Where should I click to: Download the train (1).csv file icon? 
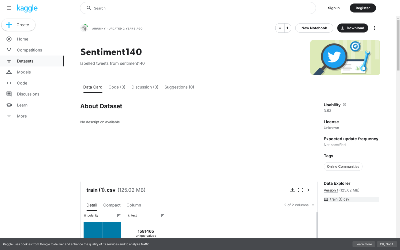[x=292, y=190]
